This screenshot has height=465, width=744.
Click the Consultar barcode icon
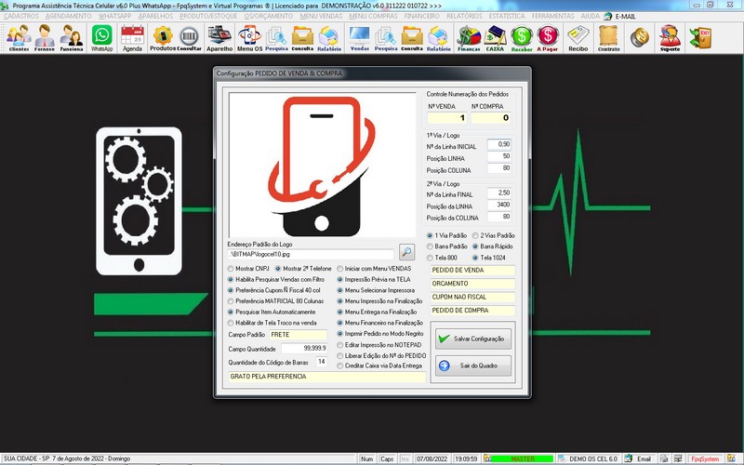[190, 38]
